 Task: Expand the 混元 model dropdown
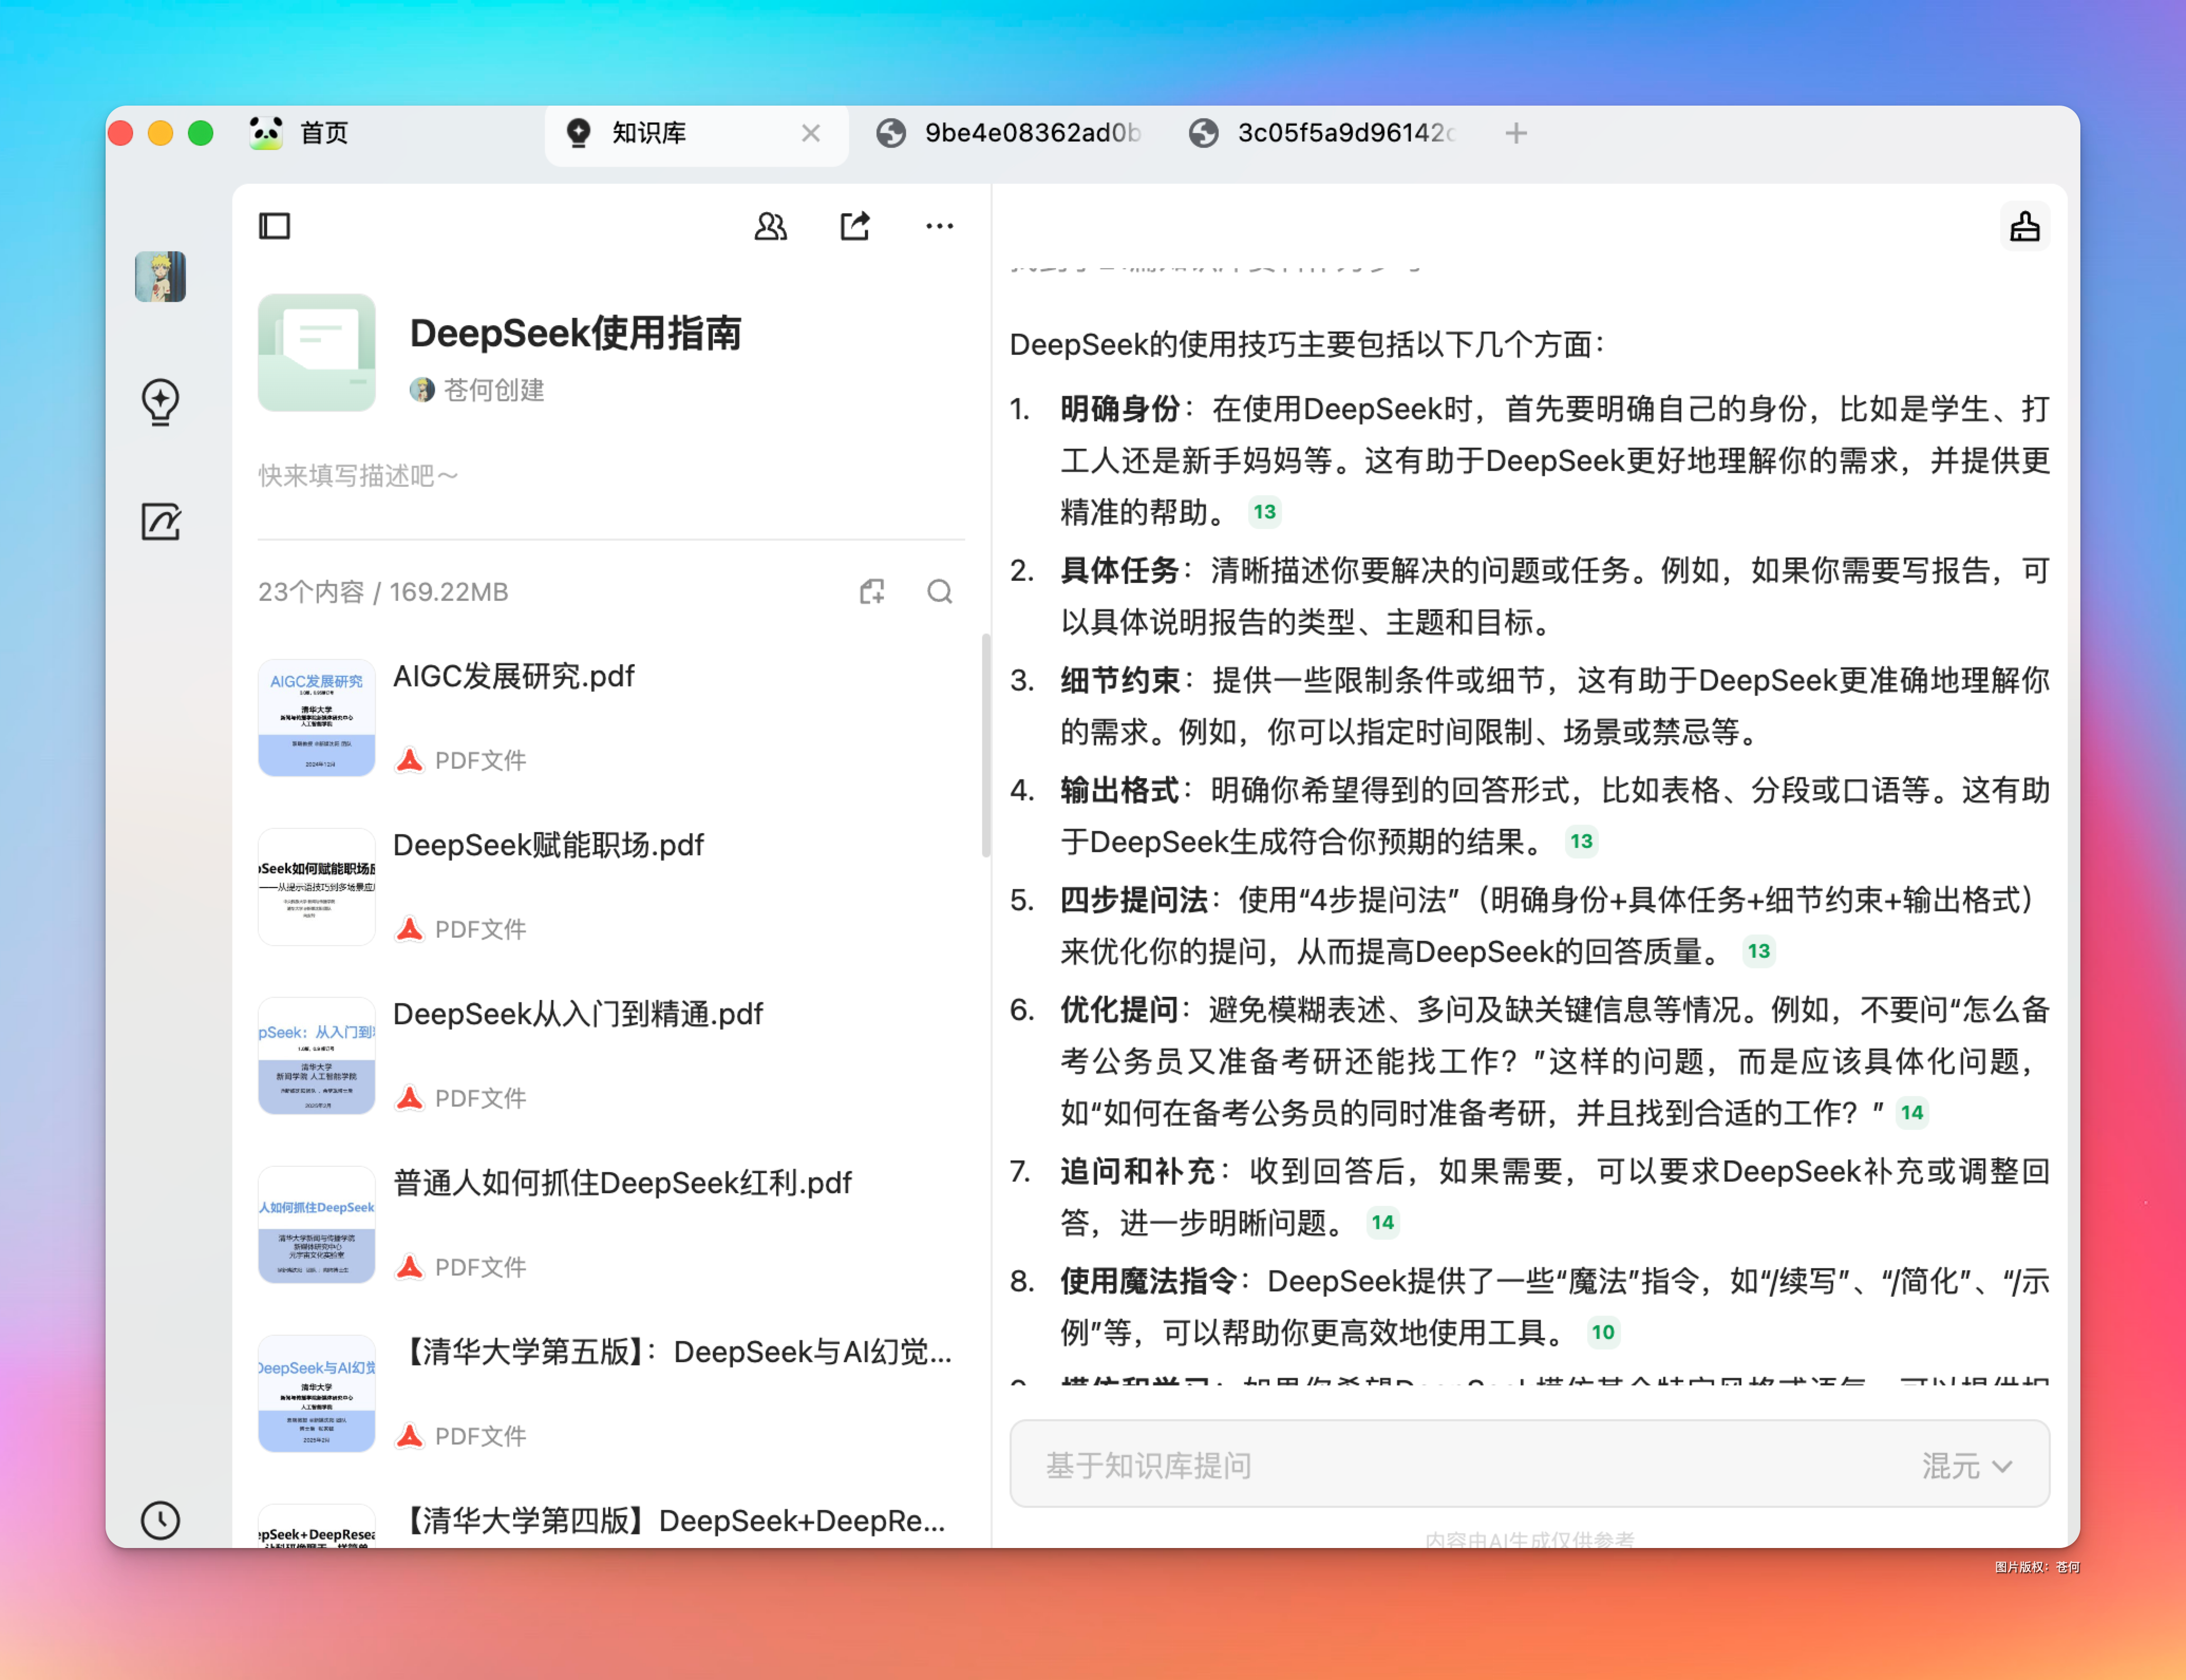click(x=1966, y=1466)
